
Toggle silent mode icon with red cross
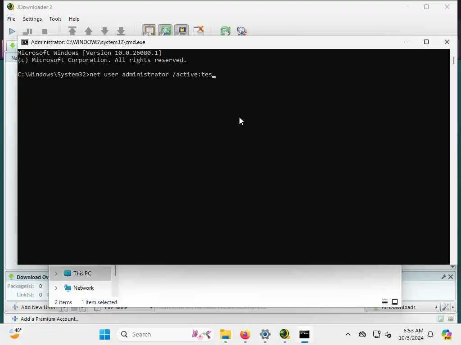tap(199, 30)
